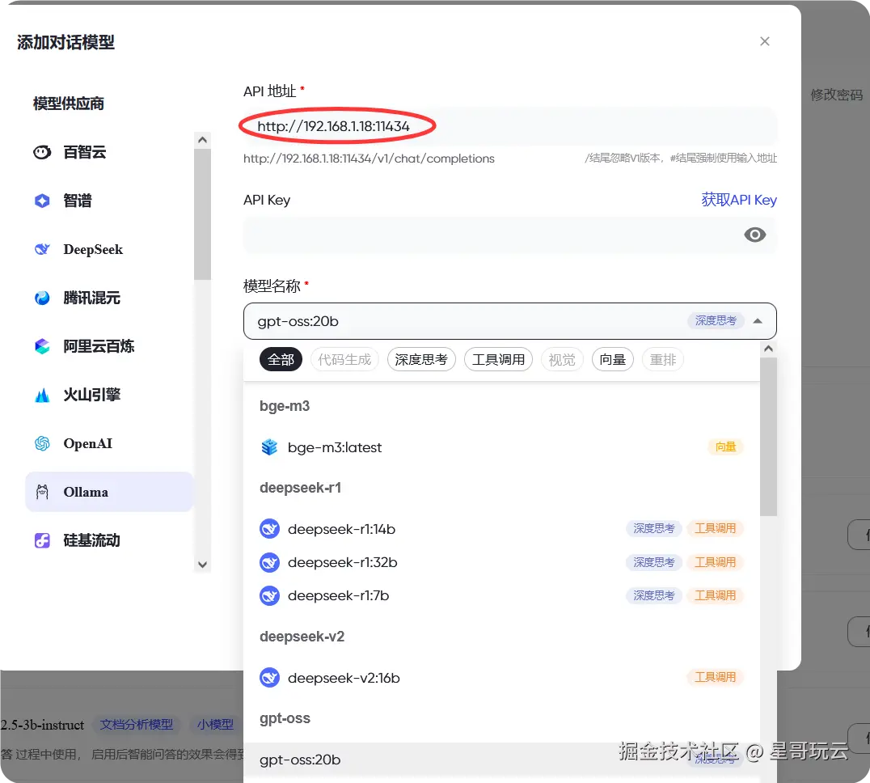Toggle API Key visibility eye icon
The height and width of the screenshot is (783, 870).
pyautogui.click(x=754, y=235)
